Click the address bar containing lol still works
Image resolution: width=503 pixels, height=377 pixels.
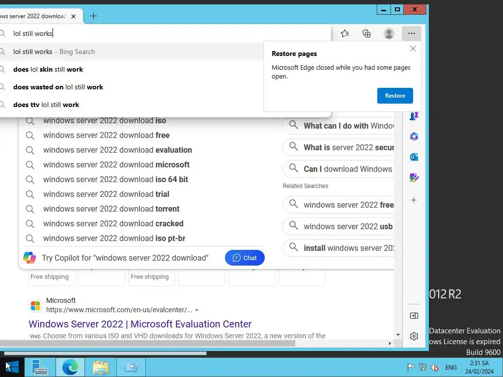click(165, 33)
